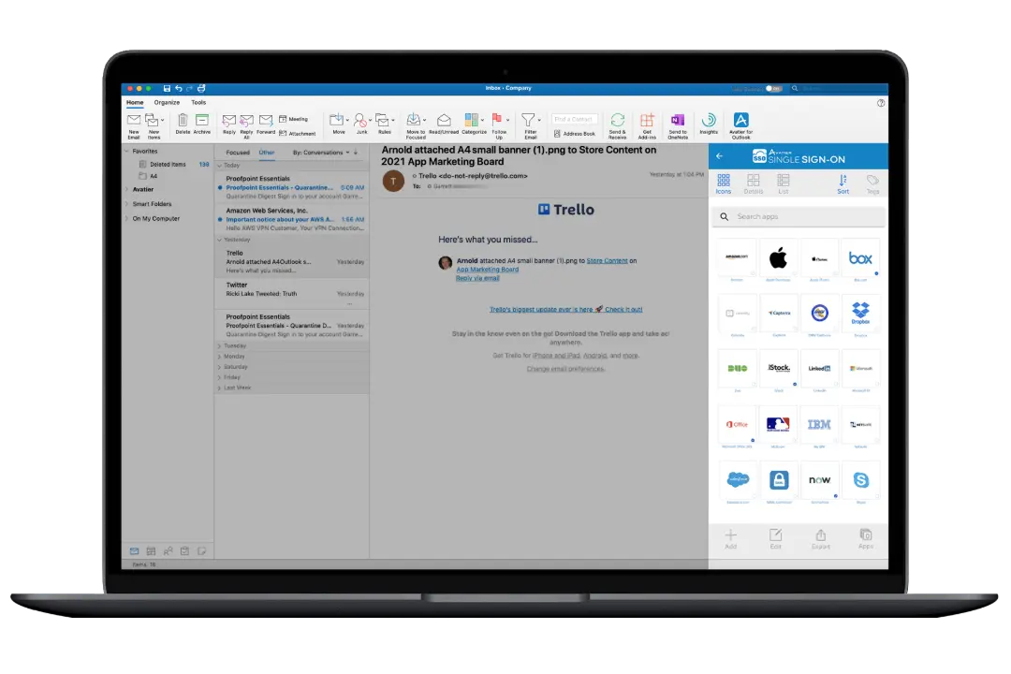Open the iStock app tile

(x=778, y=371)
